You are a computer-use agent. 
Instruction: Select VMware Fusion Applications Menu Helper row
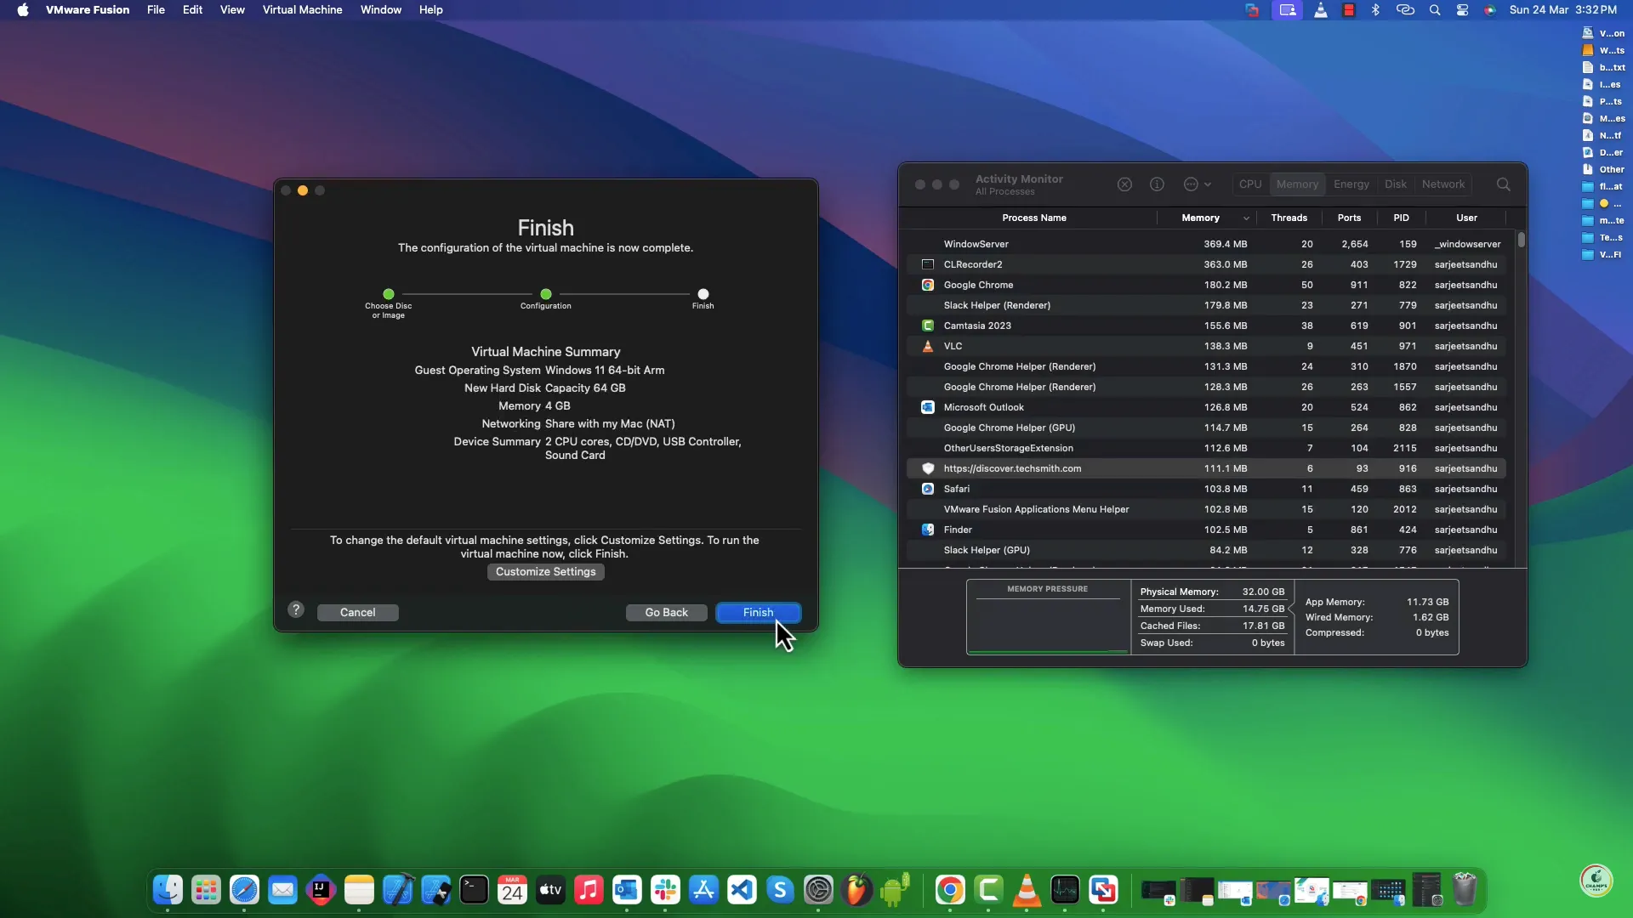1206,509
